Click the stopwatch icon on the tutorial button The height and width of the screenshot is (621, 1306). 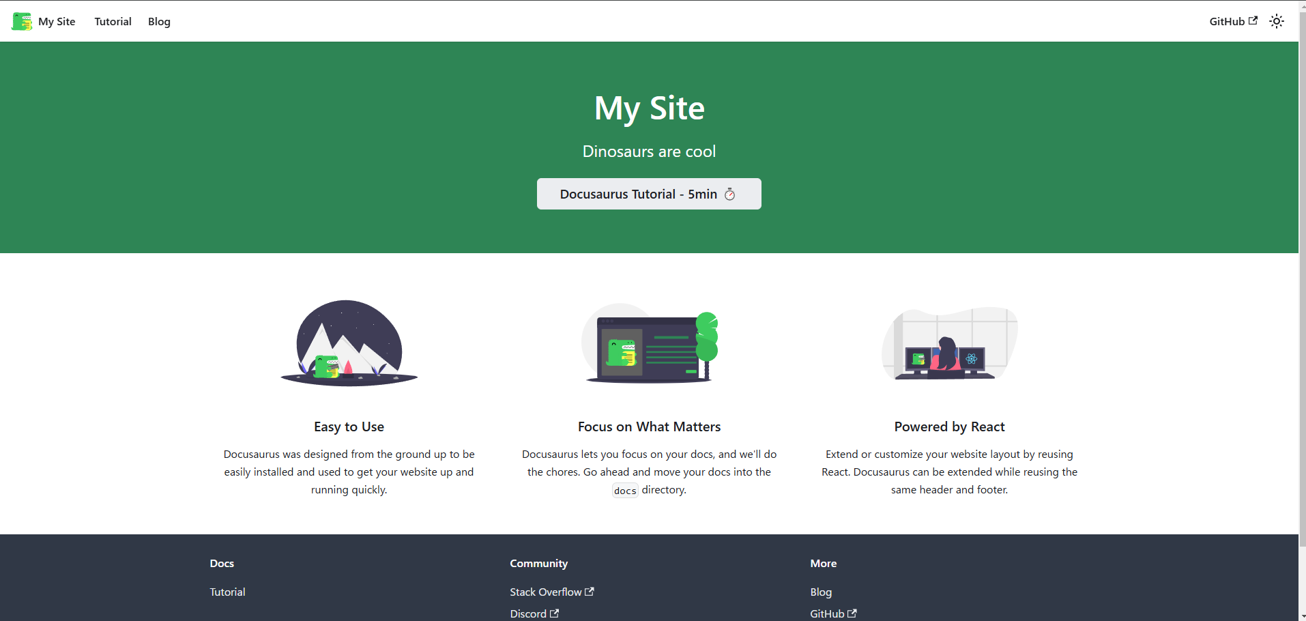pos(730,194)
